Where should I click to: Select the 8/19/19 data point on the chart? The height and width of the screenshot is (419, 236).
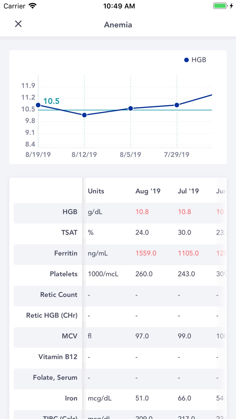pyautogui.click(x=38, y=105)
